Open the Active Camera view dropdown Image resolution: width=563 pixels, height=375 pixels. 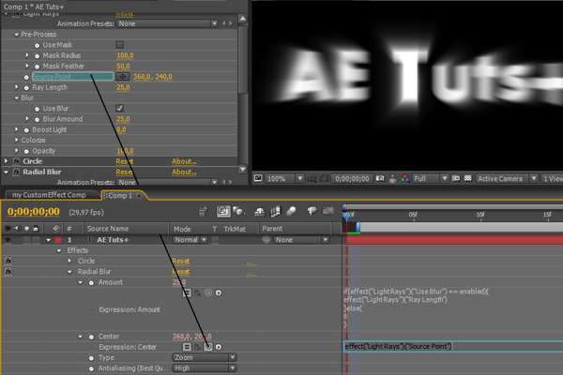click(507, 178)
